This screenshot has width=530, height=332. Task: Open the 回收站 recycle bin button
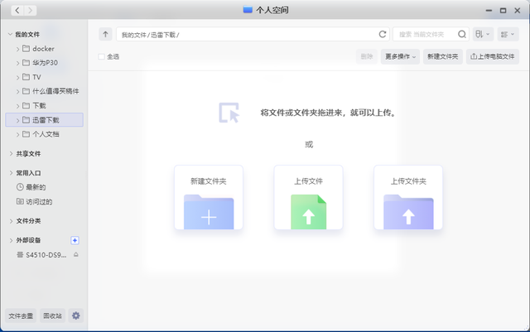52,315
